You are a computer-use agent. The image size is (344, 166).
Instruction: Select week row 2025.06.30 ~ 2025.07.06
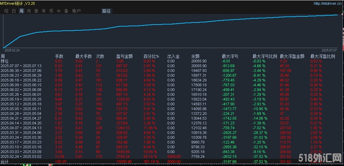pos(172,71)
